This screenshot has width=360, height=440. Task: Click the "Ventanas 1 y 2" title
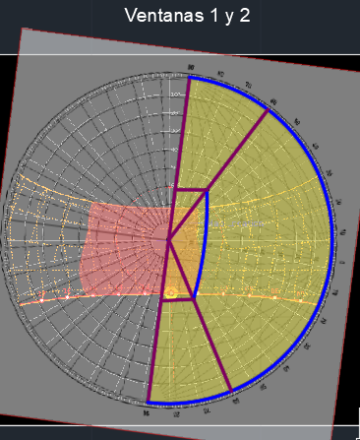coord(187,16)
